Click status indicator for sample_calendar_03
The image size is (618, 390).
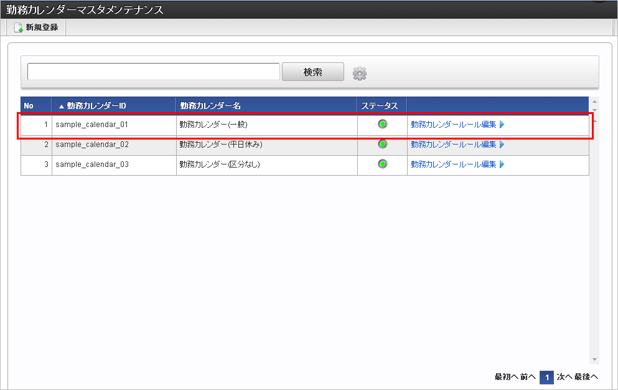coord(382,164)
